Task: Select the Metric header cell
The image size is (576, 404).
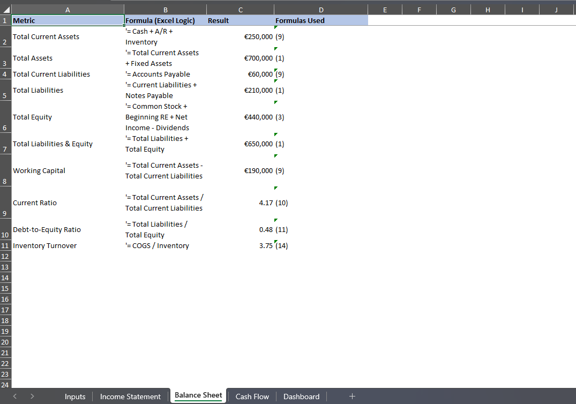Action: click(x=68, y=20)
